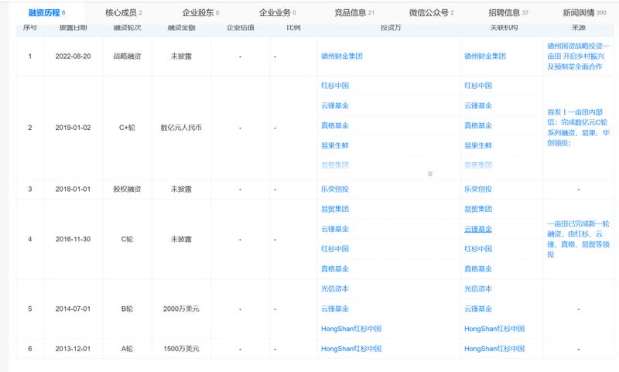The width and height of the screenshot is (619, 372).
Task: Select the 战略融资 round cell
Action: tap(127, 56)
